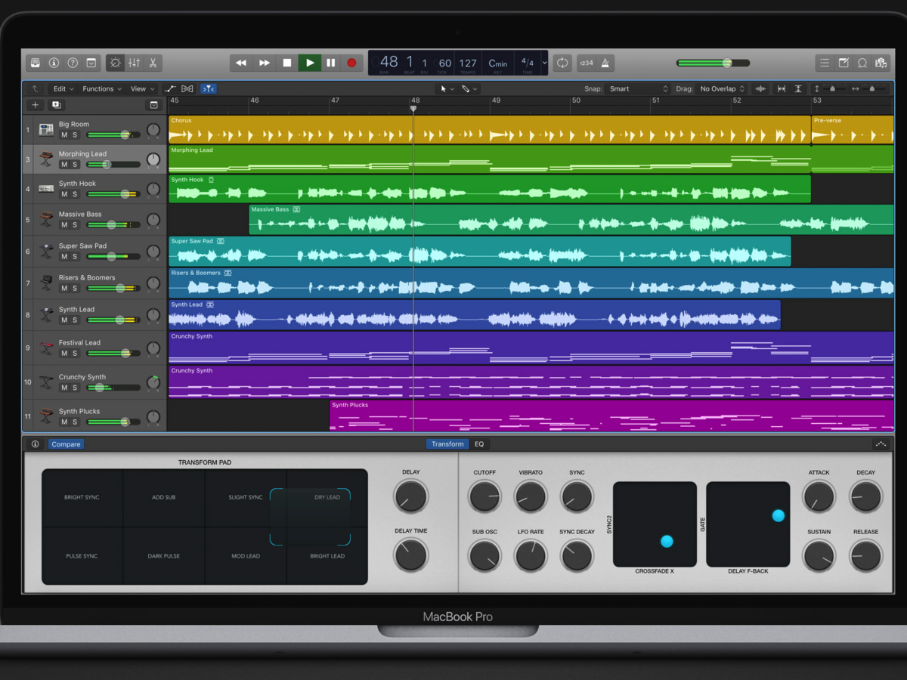Click the Add Track plus button
The image size is (907, 680).
(x=35, y=105)
